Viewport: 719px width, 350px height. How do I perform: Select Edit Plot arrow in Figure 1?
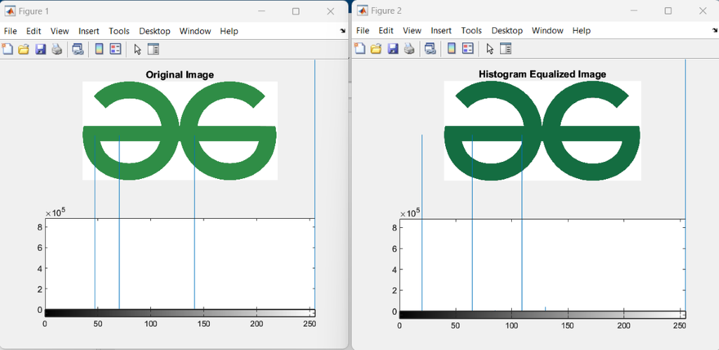tap(137, 49)
